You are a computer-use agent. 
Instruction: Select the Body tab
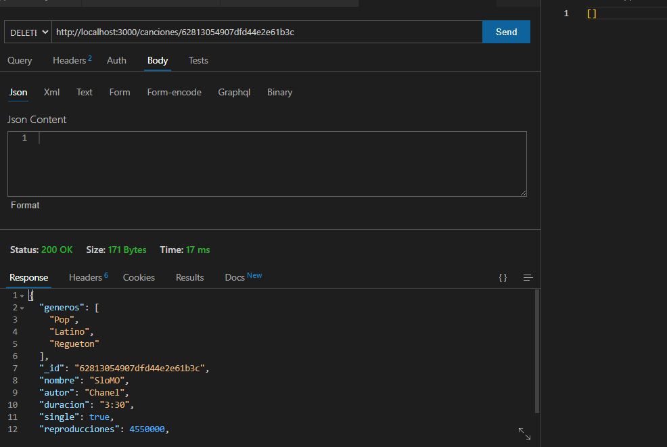click(x=158, y=60)
